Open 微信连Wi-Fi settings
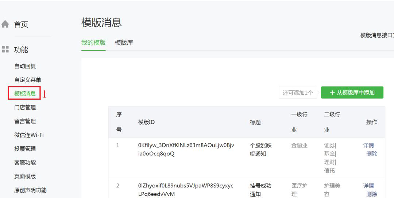394x198 pixels. tap(29, 135)
